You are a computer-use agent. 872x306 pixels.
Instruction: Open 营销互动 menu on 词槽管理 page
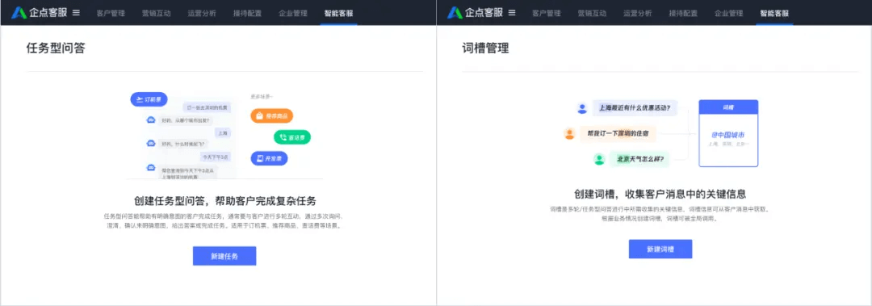(593, 13)
